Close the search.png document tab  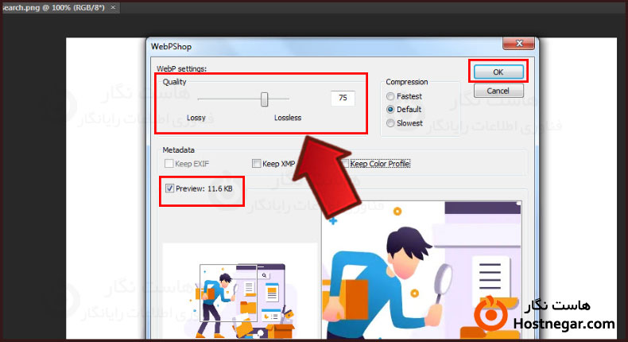click(114, 7)
